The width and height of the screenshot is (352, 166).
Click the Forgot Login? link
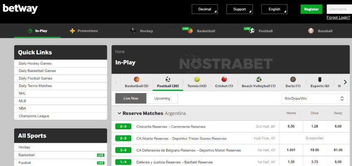[338, 17]
